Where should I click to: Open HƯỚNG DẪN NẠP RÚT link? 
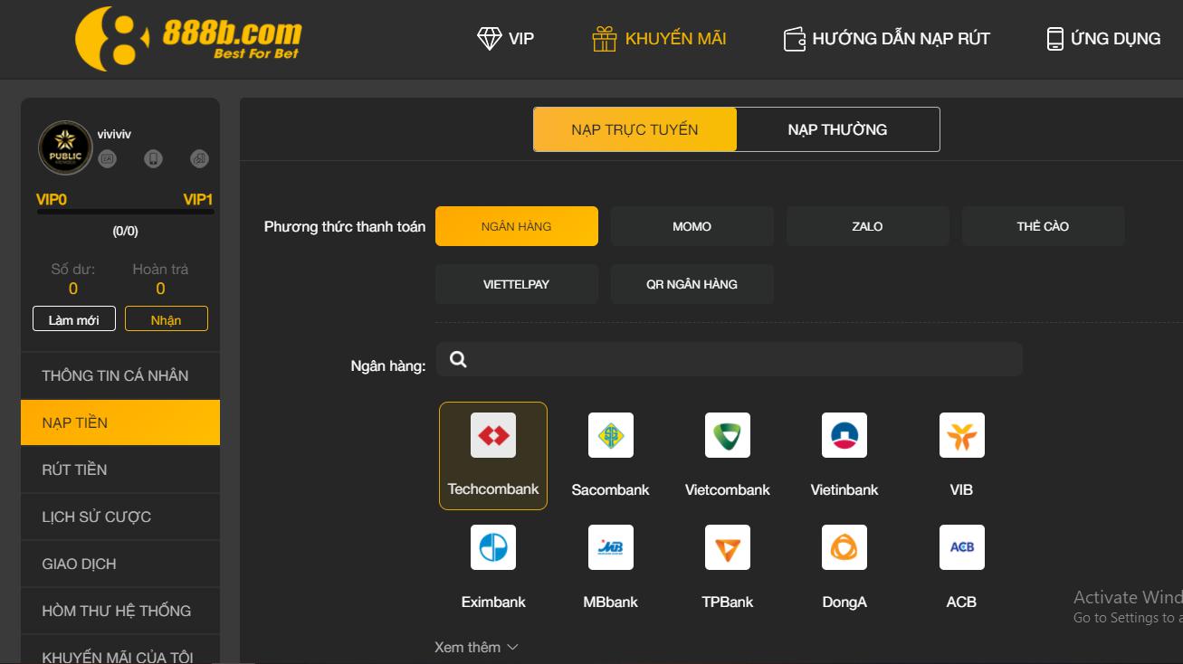pos(887,39)
